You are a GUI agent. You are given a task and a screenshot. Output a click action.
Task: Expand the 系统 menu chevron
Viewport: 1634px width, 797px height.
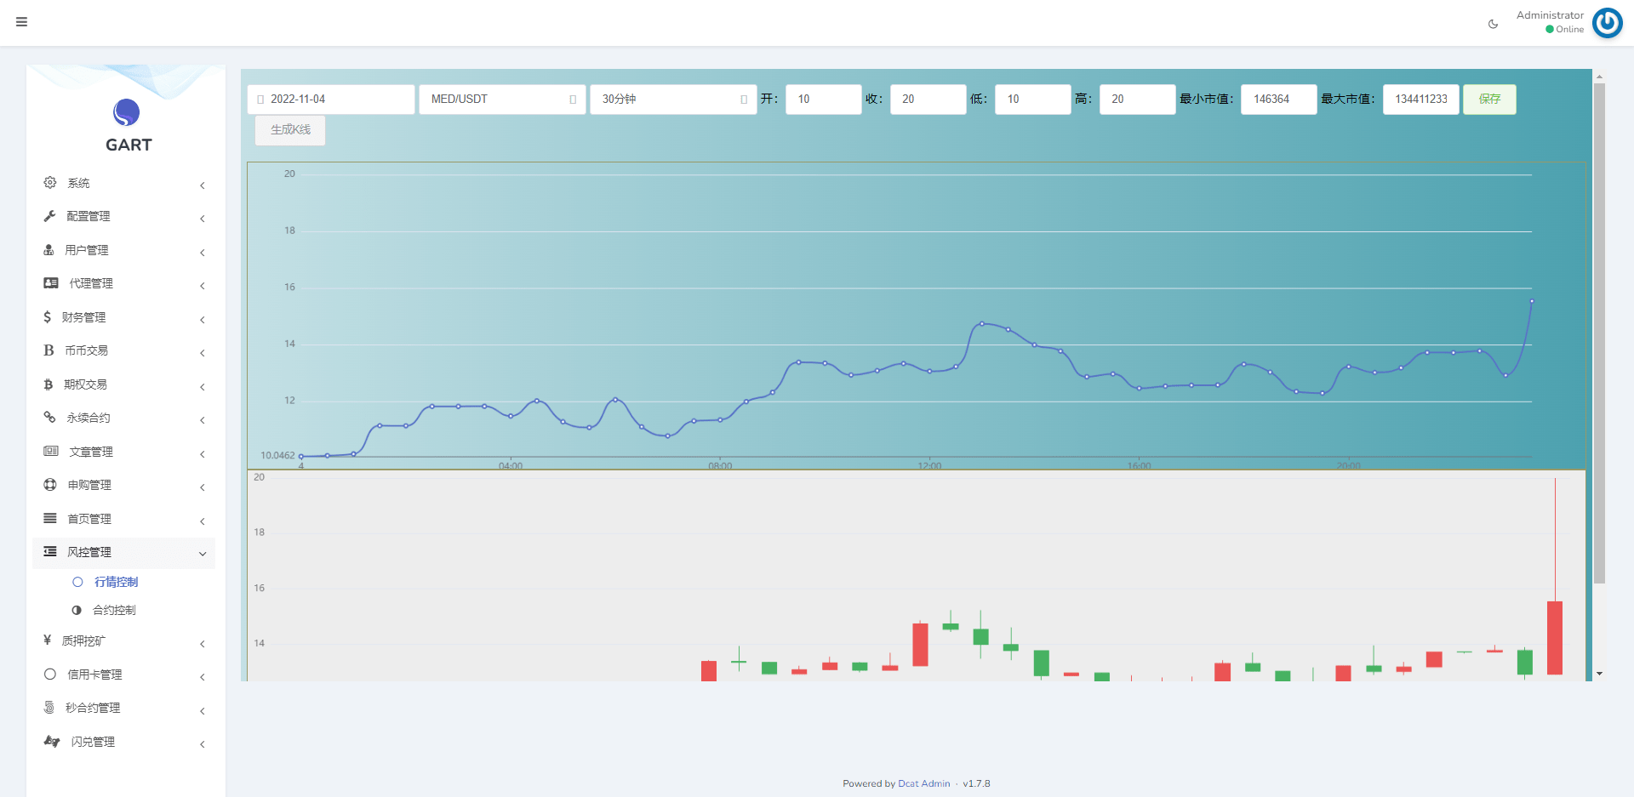(x=203, y=185)
